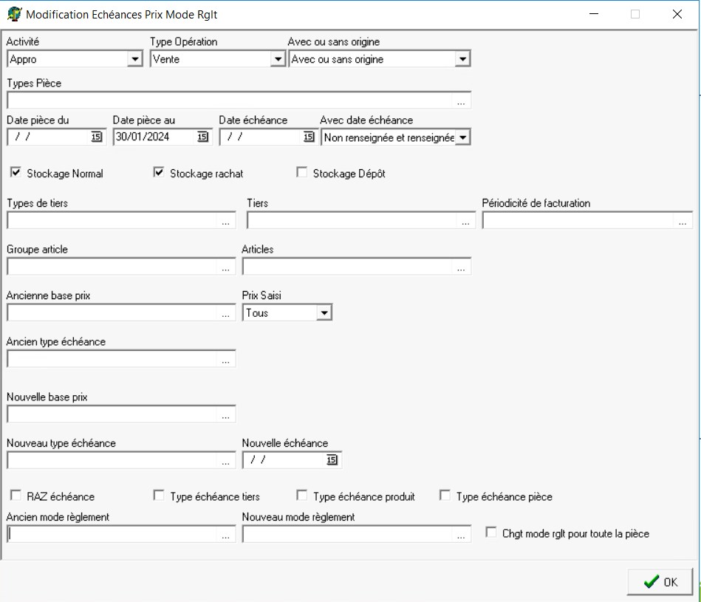The width and height of the screenshot is (701, 602).
Task: Click ellipsis button for Nouveau mode règlement
Action: coord(462,535)
